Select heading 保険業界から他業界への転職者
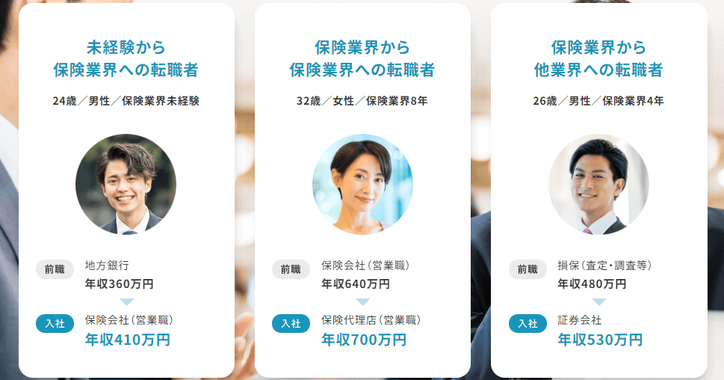 coord(599,58)
